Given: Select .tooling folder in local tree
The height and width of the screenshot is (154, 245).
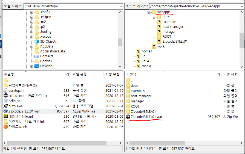Looking at the screenshot, I should (46, 32).
